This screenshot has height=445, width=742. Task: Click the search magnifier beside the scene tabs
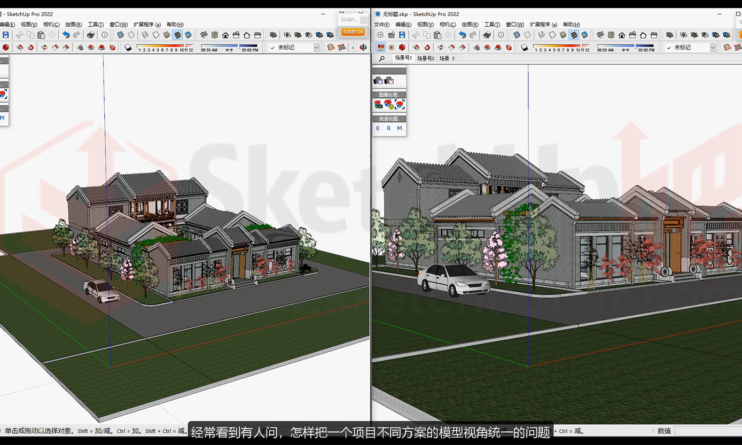381,59
